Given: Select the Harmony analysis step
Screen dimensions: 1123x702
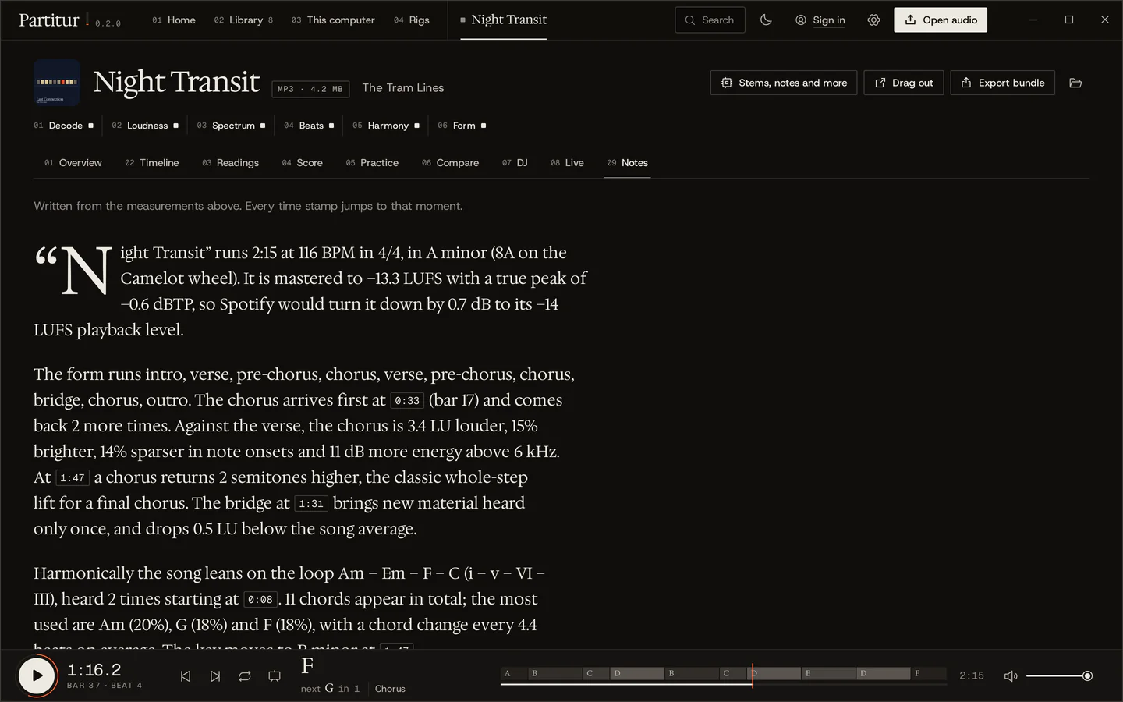Looking at the screenshot, I should coord(386,126).
